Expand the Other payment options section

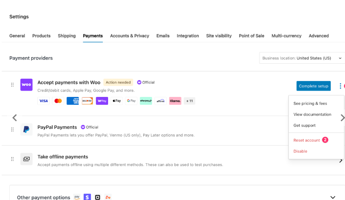click(x=333, y=197)
